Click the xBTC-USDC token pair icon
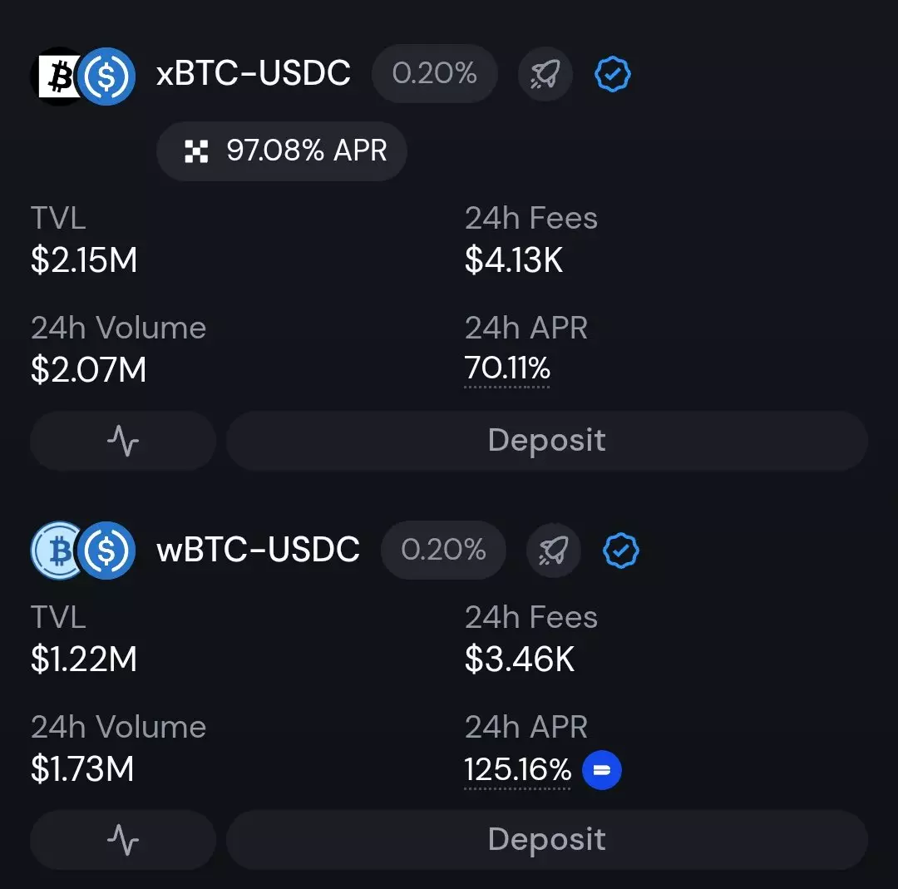The image size is (898, 889). click(x=83, y=76)
